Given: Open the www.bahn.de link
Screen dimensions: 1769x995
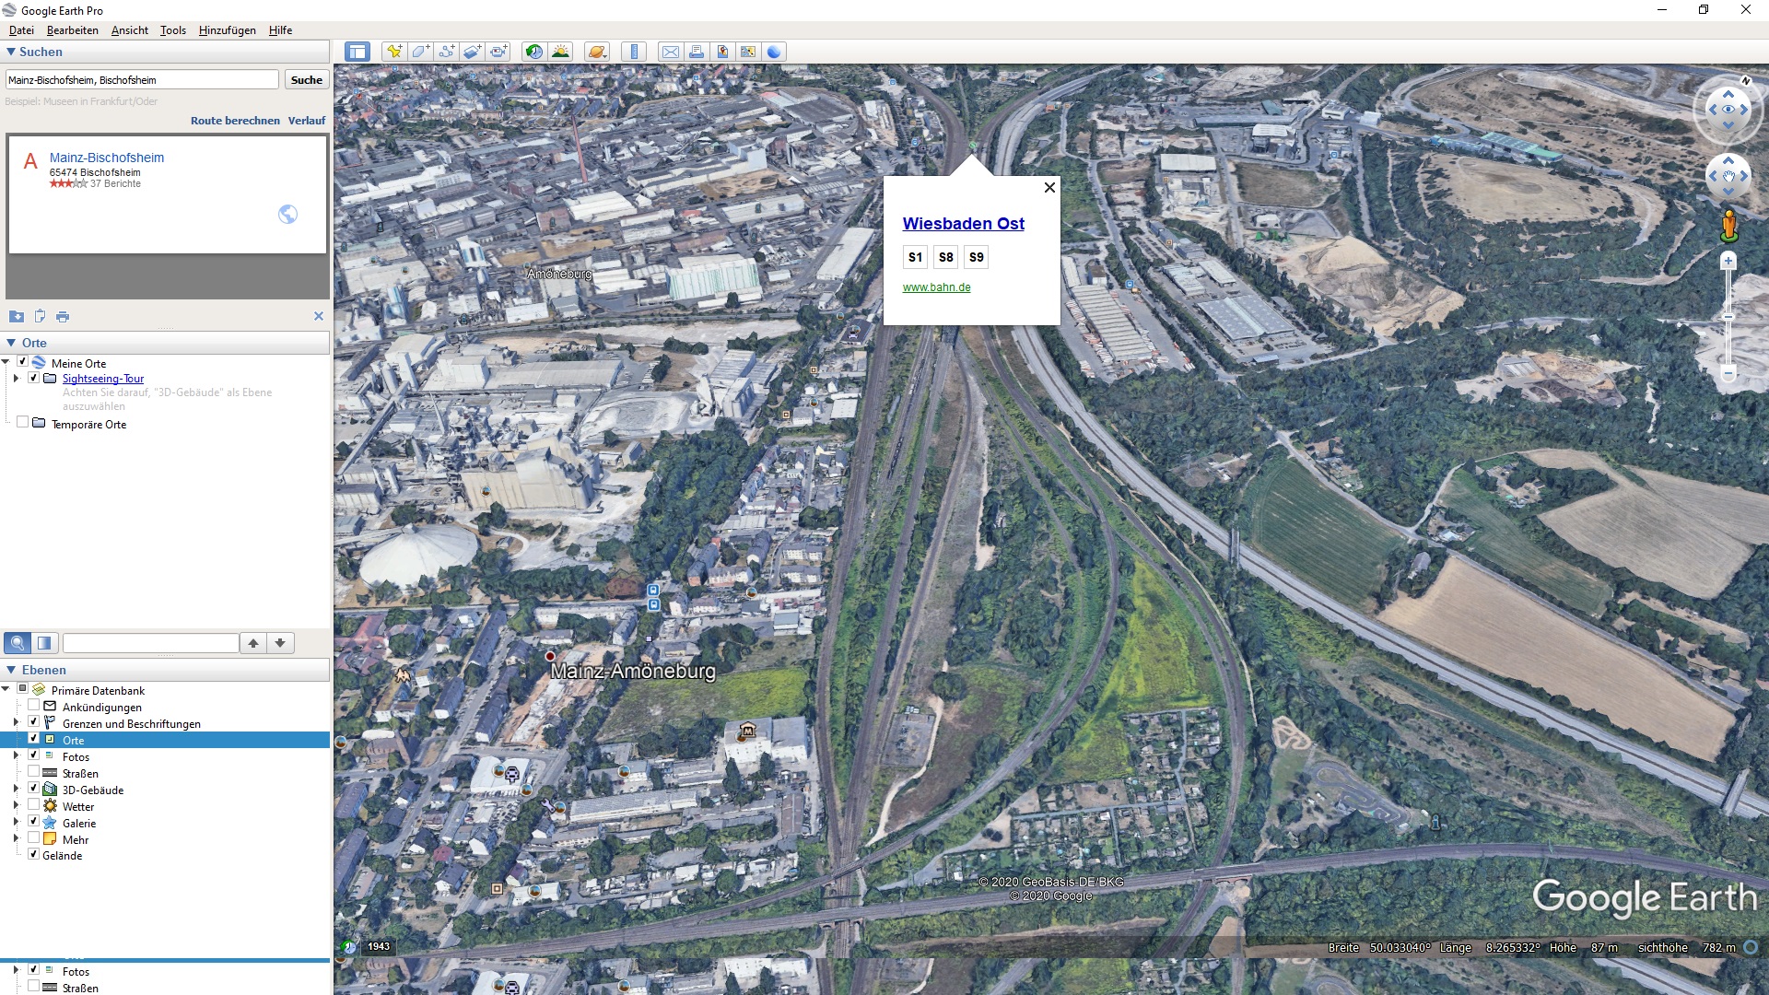Looking at the screenshot, I should point(936,287).
